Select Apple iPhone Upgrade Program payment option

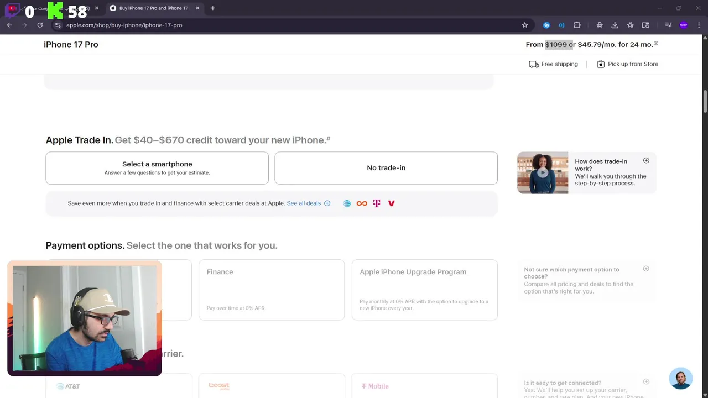click(425, 290)
